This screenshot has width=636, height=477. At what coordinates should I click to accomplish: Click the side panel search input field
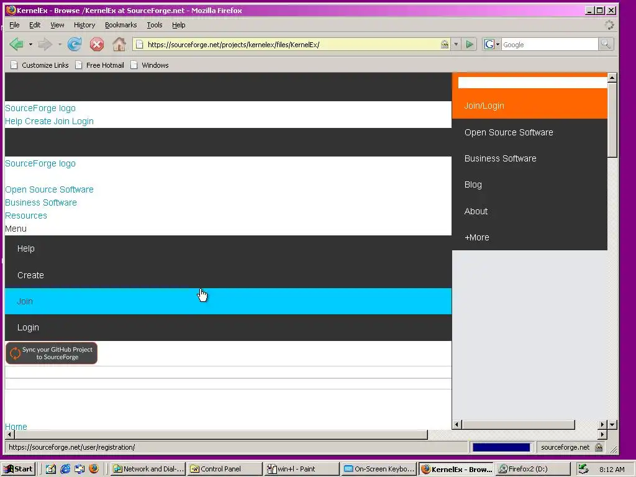tap(532, 83)
